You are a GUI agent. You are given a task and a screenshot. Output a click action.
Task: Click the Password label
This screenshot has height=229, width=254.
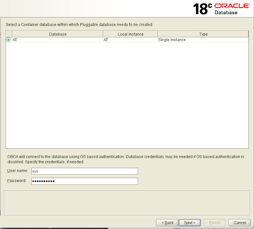(x=17, y=180)
